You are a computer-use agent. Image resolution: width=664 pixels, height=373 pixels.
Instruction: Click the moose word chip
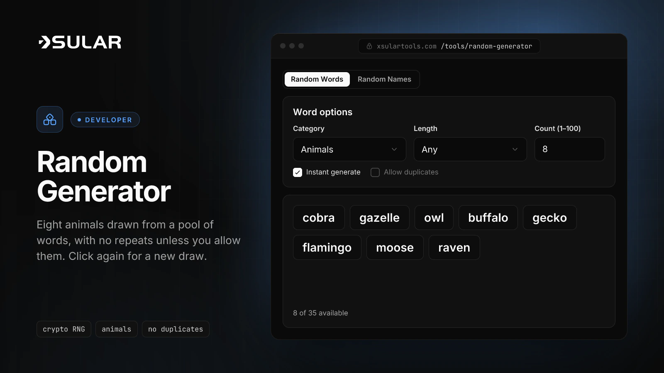pos(395,247)
